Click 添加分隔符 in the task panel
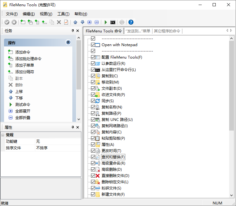 (x=24, y=72)
